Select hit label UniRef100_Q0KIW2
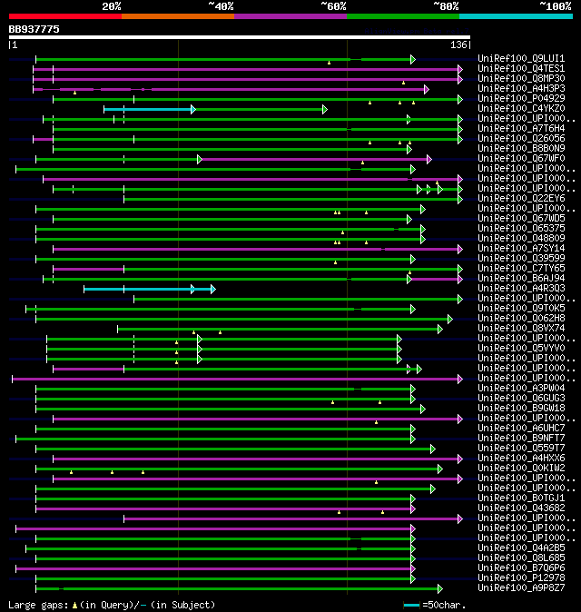This screenshot has height=612, width=581. click(x=521, y=468)
